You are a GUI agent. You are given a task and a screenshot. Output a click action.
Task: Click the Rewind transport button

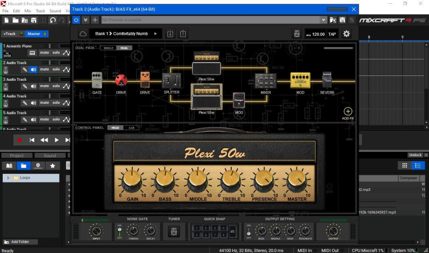[x=44, y=140]
